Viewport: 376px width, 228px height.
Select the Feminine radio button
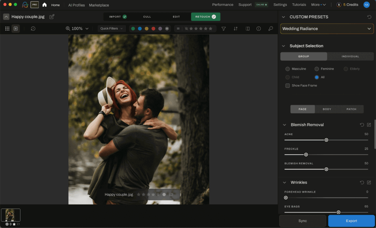click(316, 69)
